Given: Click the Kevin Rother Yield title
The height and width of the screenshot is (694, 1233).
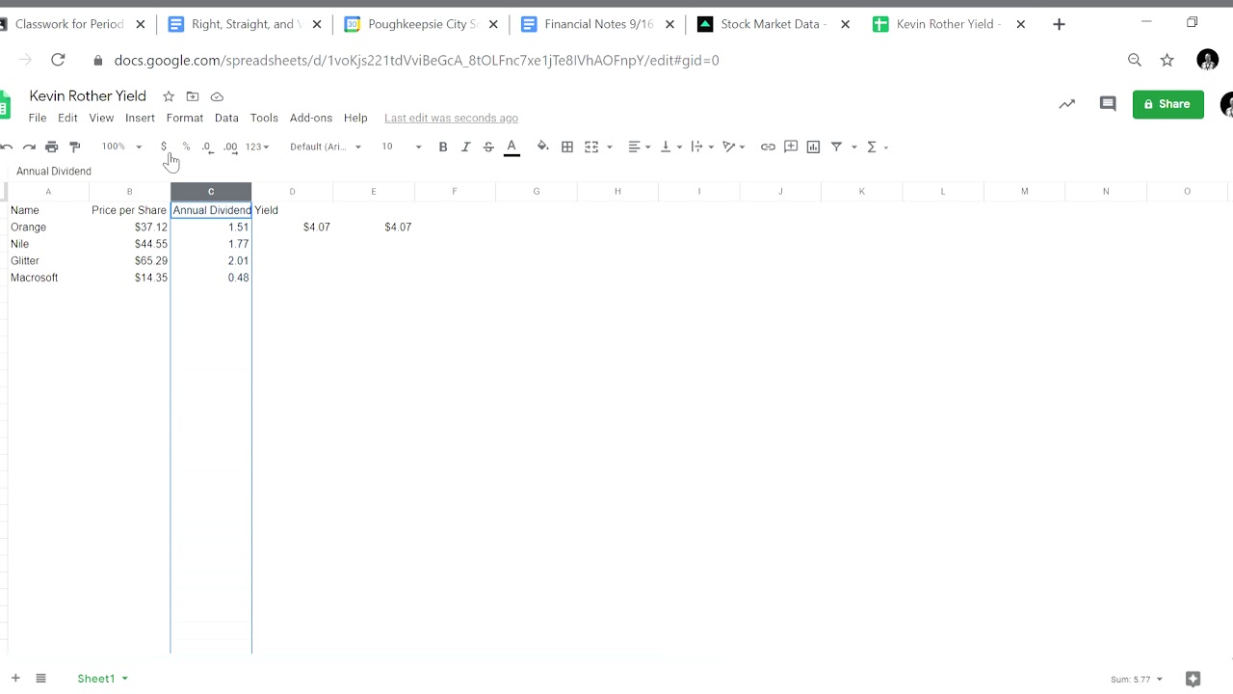Looking at the screenshot, I should pos(88,95).
